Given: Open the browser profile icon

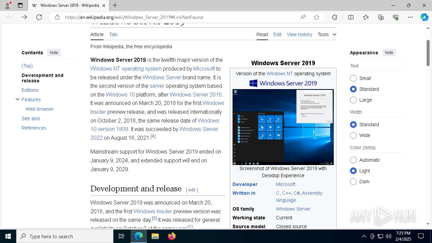Looking at the screenshot, I should pyautogui.click(x=7, y=5).
